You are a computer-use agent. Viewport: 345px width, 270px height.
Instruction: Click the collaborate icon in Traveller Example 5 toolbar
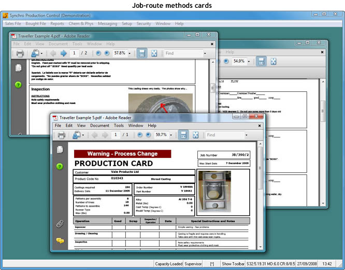click(x=76, y=135)
